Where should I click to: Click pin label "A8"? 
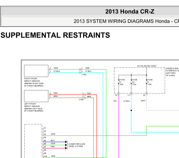(45, 150)
